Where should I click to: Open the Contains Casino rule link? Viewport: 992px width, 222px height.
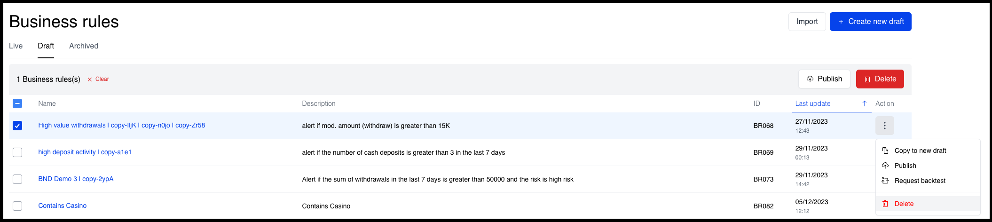pyautogui.click(x=63, y=206)
